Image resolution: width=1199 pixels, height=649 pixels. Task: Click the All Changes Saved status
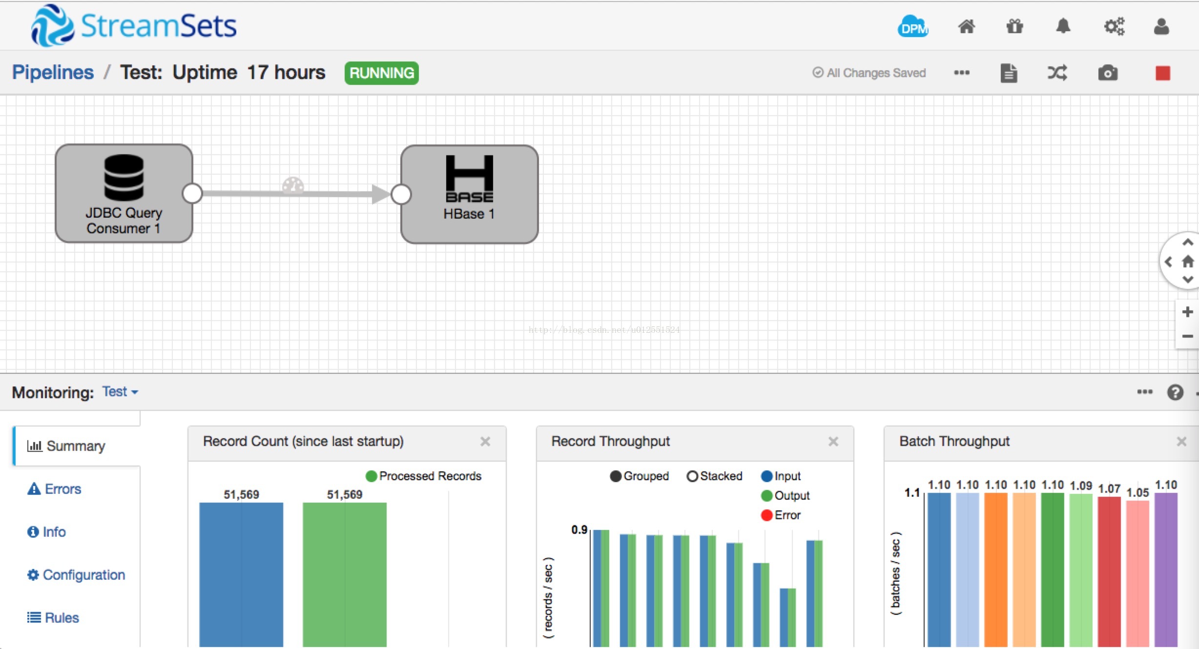(869, 73)
